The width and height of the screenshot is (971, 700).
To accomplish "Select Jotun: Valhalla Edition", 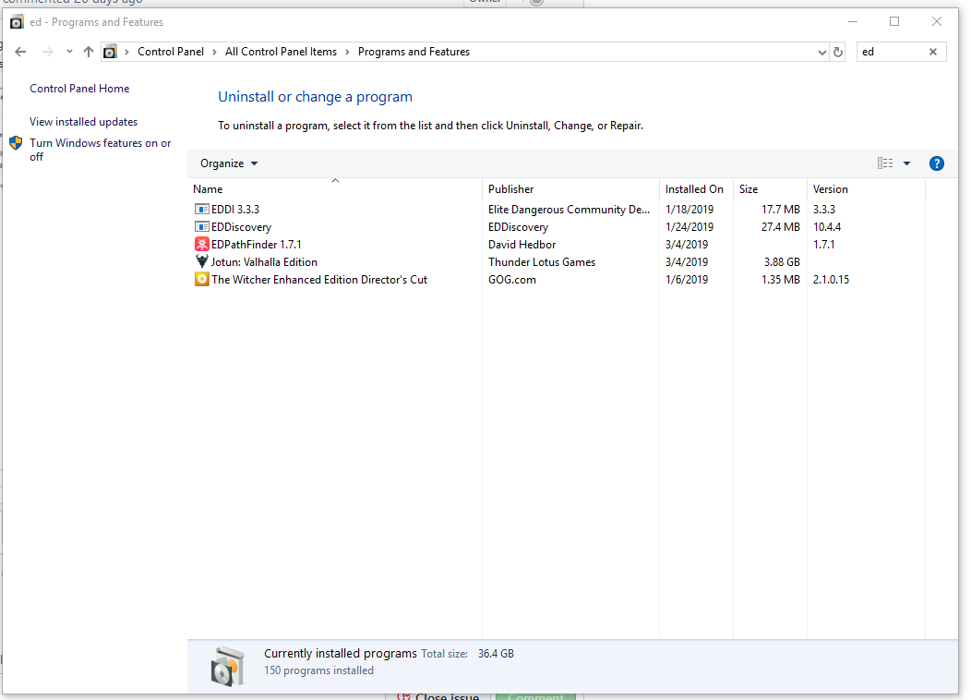I will point(264,262).
